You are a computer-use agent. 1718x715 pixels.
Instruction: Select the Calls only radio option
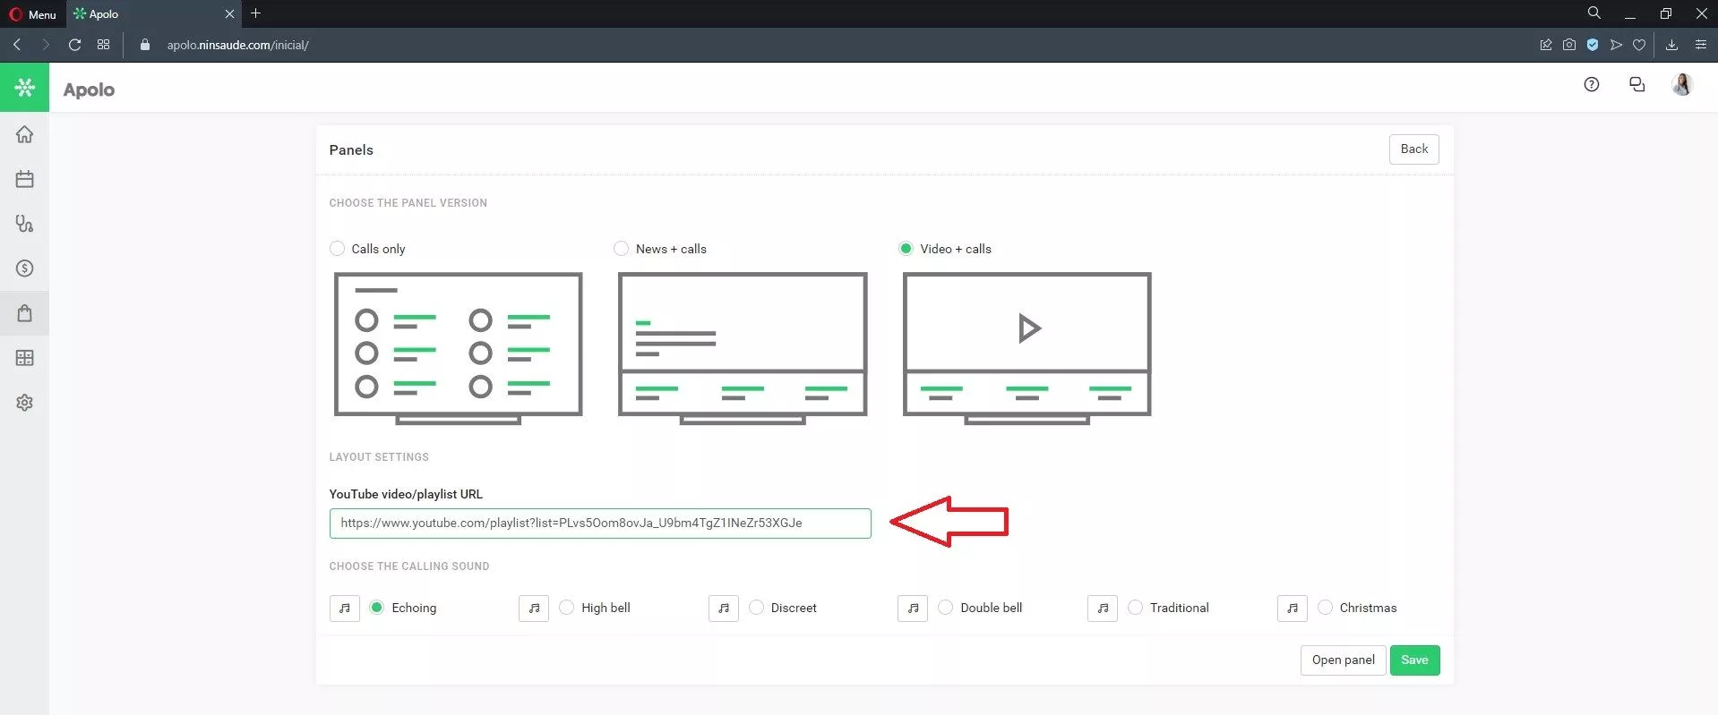(x=337, y=249)
